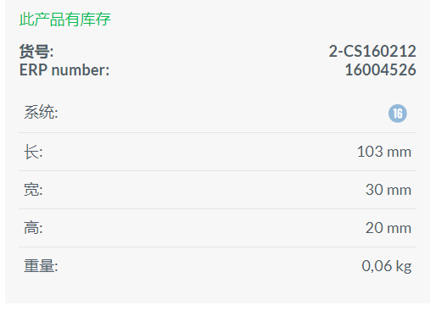Click the 系统 row label
Image resolution: width=447 pixels, height=322 pixels.
(x=41, y=112)
